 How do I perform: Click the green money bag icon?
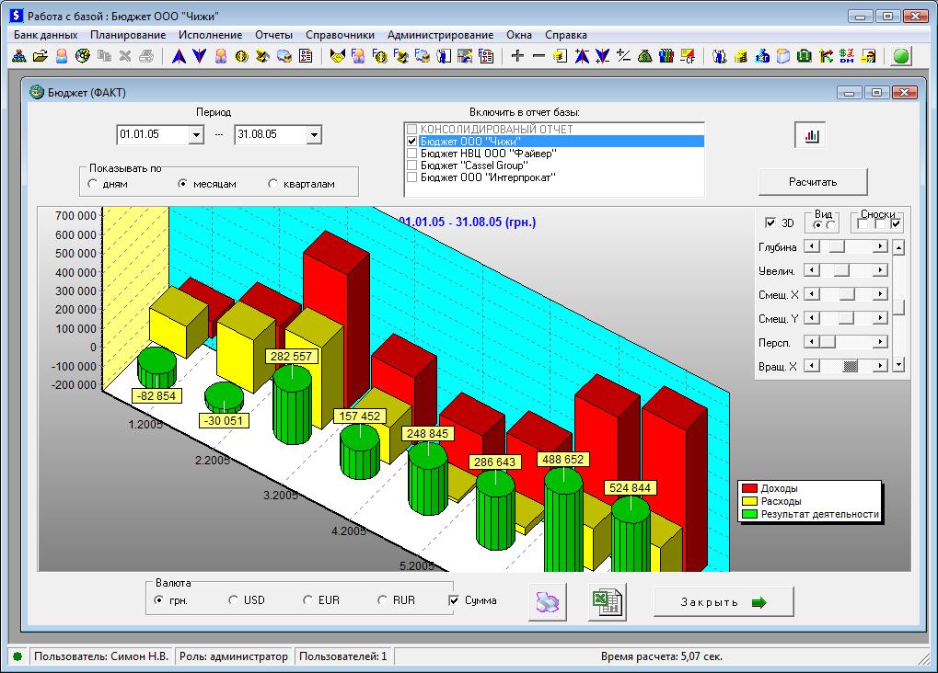(x=645, y=57)
